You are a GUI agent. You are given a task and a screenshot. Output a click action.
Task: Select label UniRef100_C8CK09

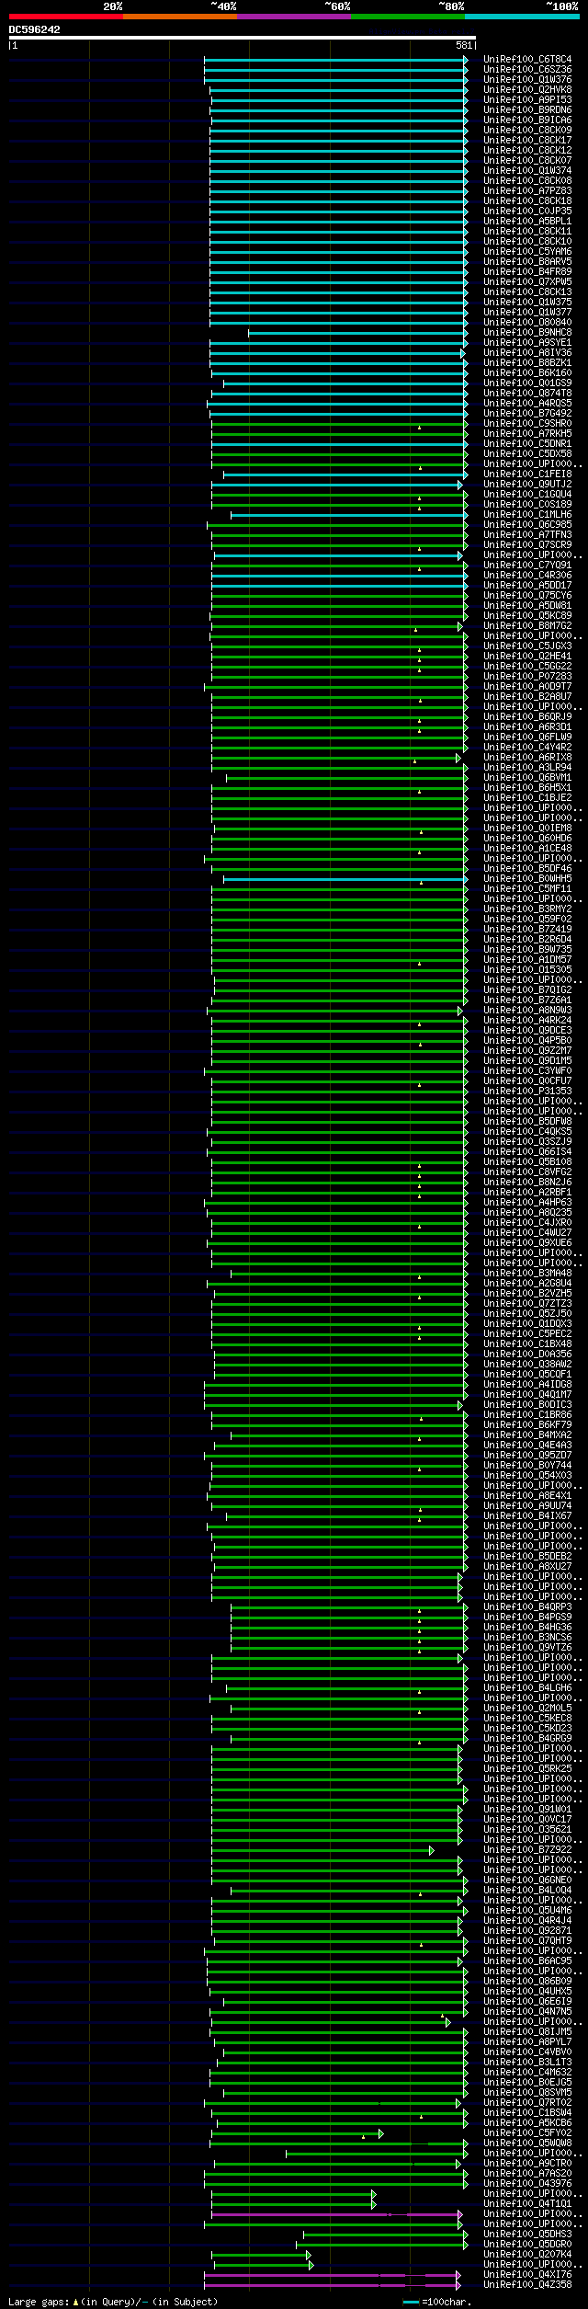tap(527, 130)
